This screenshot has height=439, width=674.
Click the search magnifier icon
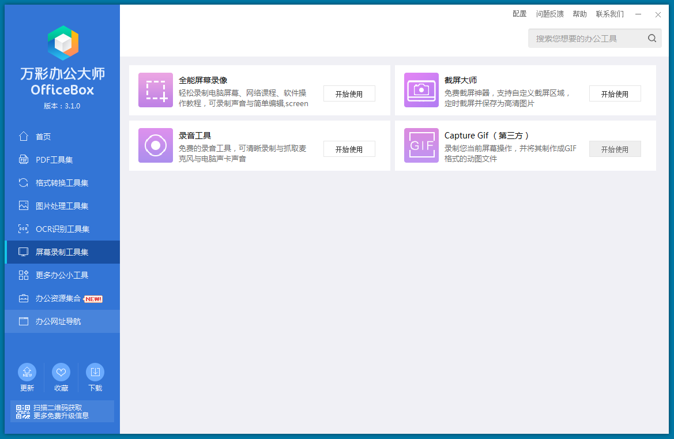(x=652, y=39)
